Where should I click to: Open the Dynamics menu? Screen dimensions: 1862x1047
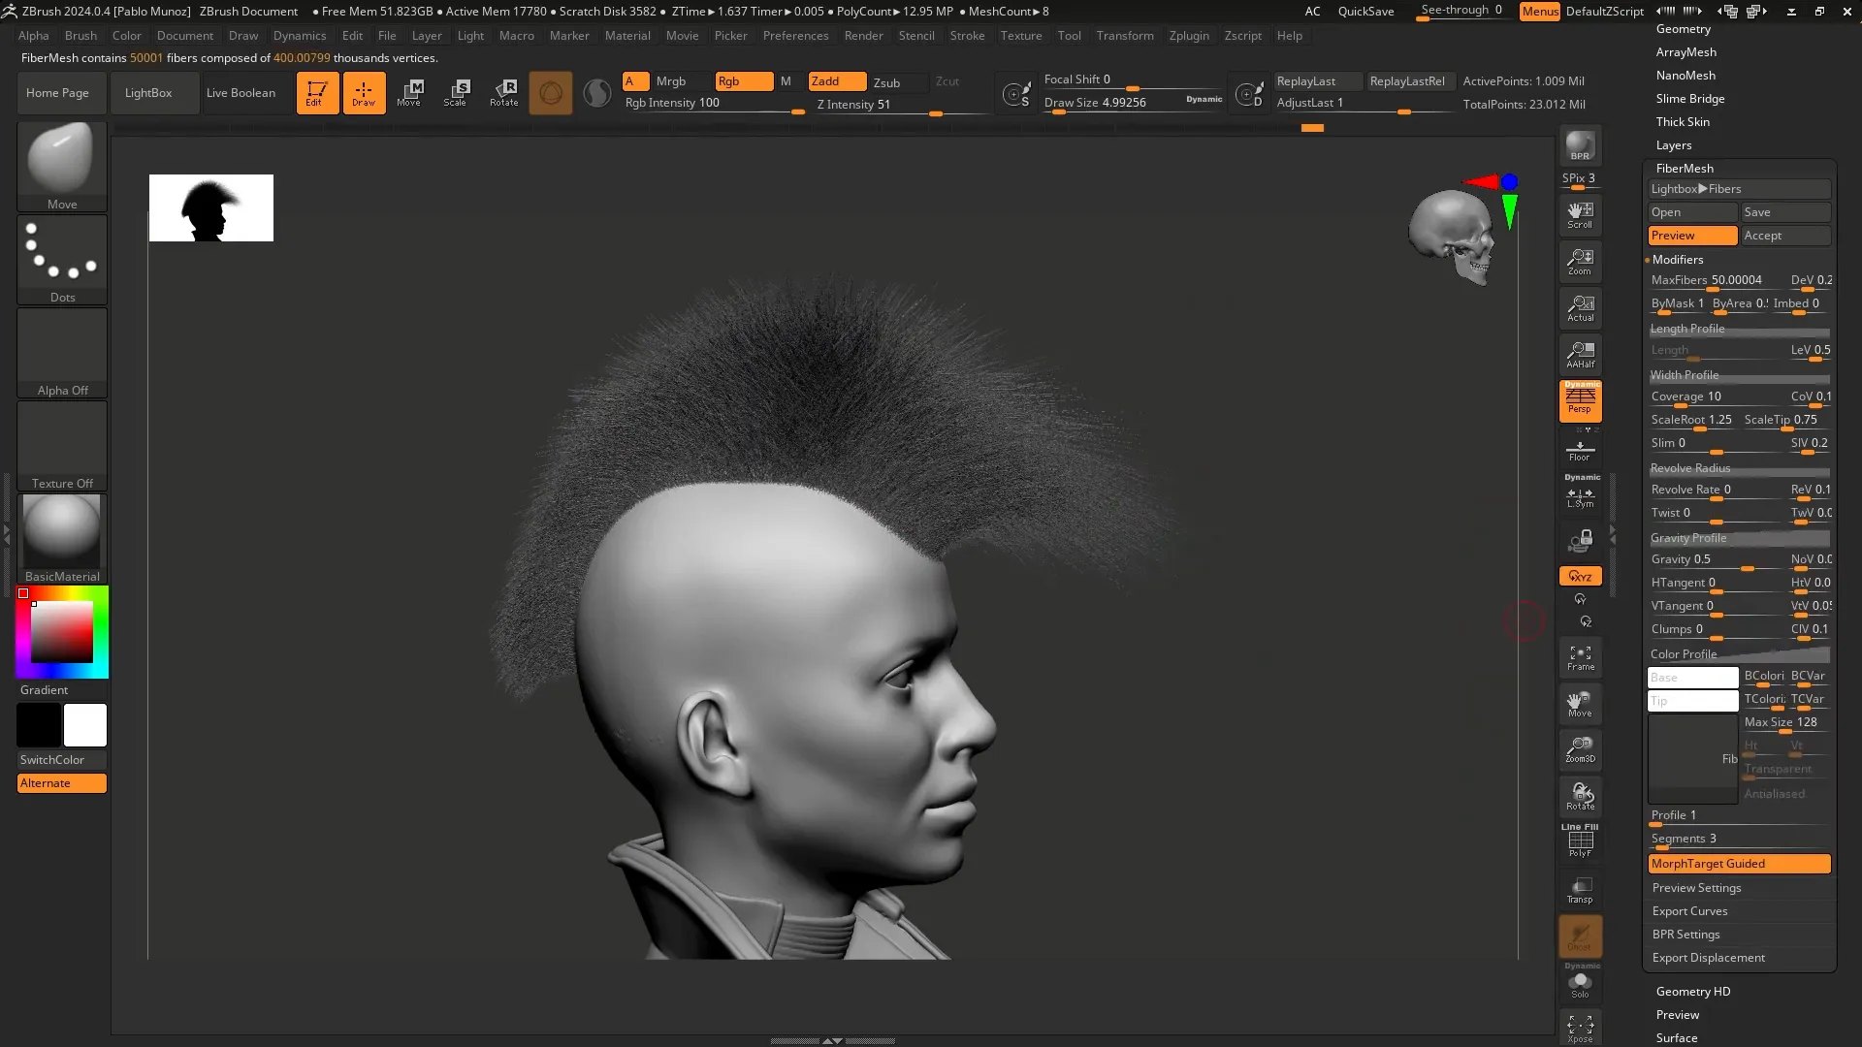(x=300, y=36)
